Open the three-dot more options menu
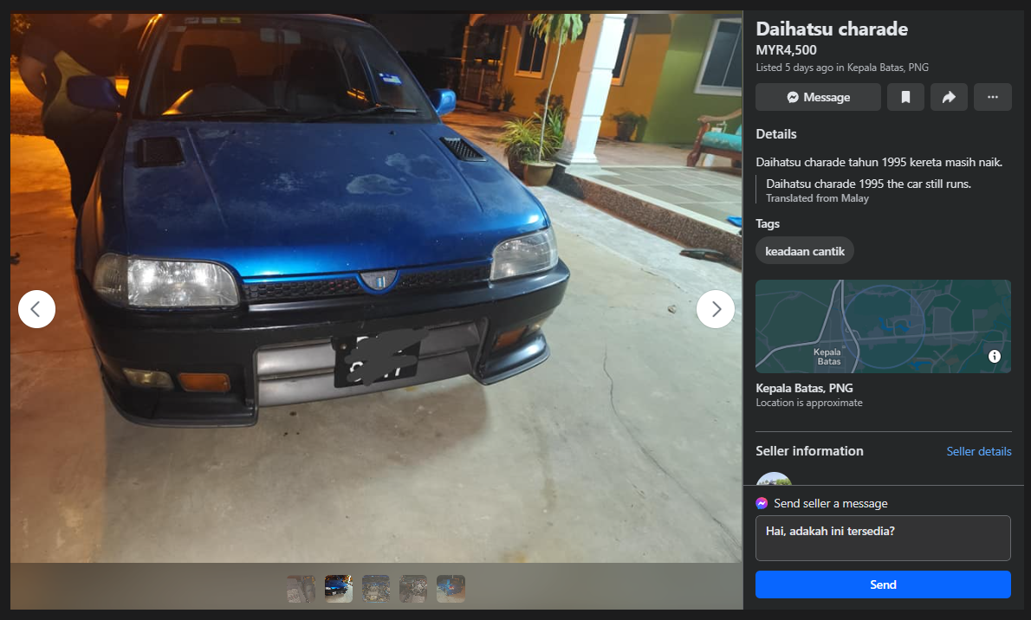The image size is (1031, 620). [x=992, y=97]
